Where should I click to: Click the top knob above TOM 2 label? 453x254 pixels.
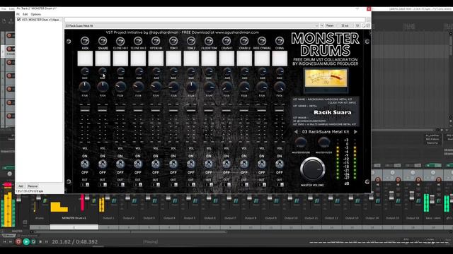click(x=191, y=41)
